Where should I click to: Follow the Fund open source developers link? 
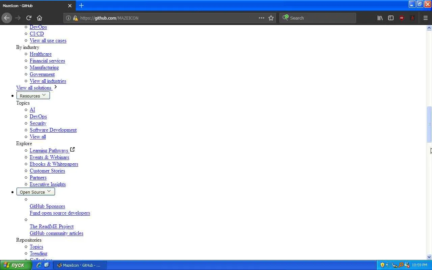click(x=60, y=213)
